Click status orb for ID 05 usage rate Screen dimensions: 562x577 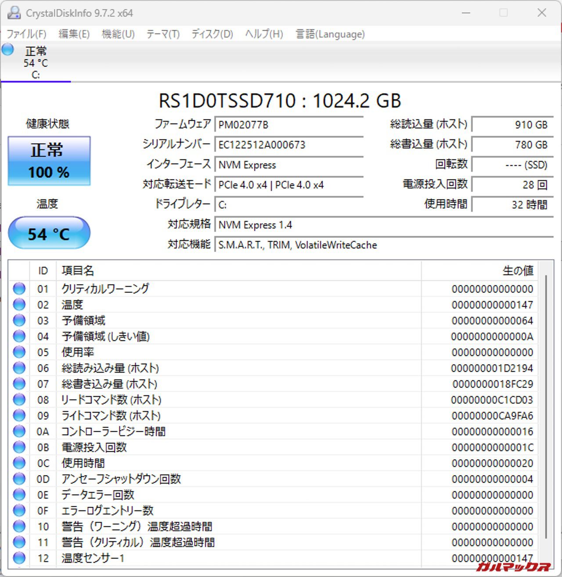[x=19, y=352]
